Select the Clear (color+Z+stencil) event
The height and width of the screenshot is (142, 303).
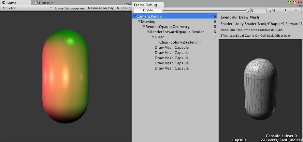pos(180,42)
